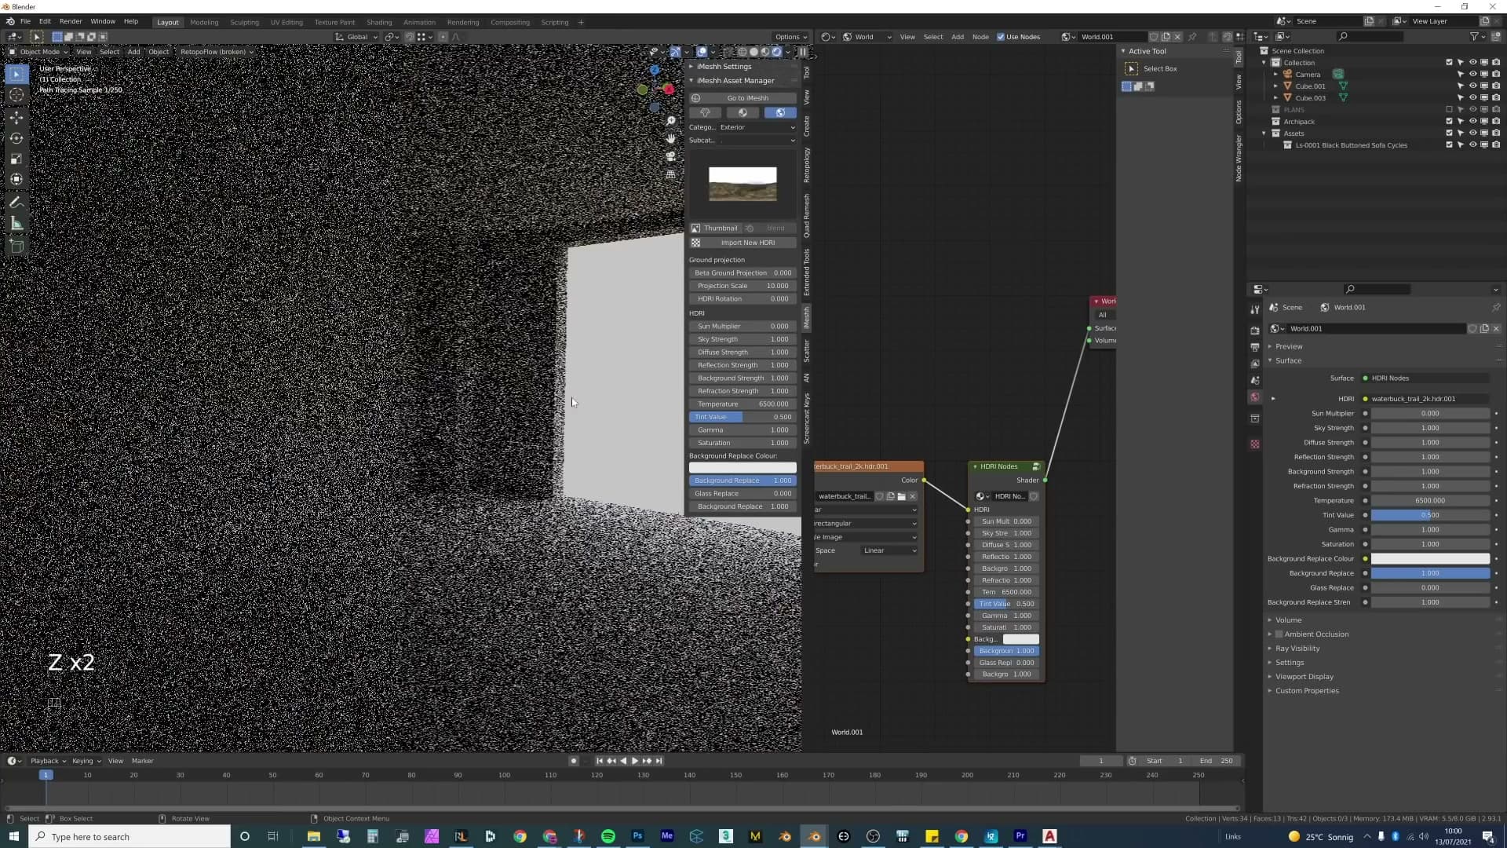Hide Camera in viewport via eye icon
Viewport: 1507px width, 848px height.
click(1472, 75)
